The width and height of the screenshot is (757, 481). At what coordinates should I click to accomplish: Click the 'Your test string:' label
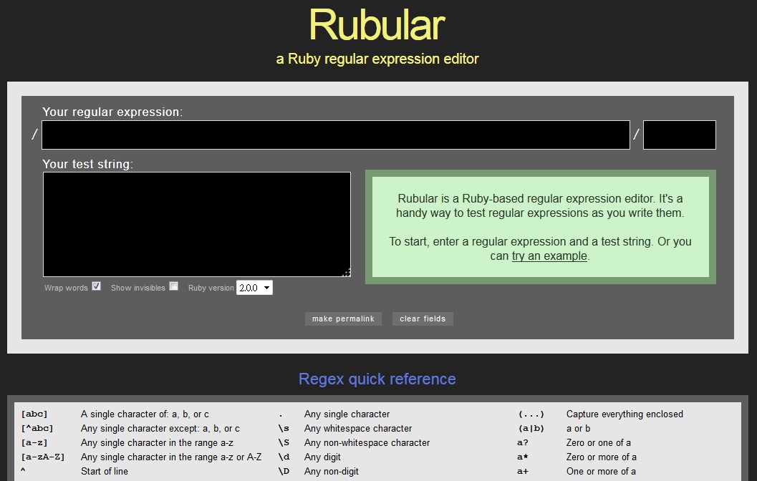pyautogui.click(x=87, y=164)
